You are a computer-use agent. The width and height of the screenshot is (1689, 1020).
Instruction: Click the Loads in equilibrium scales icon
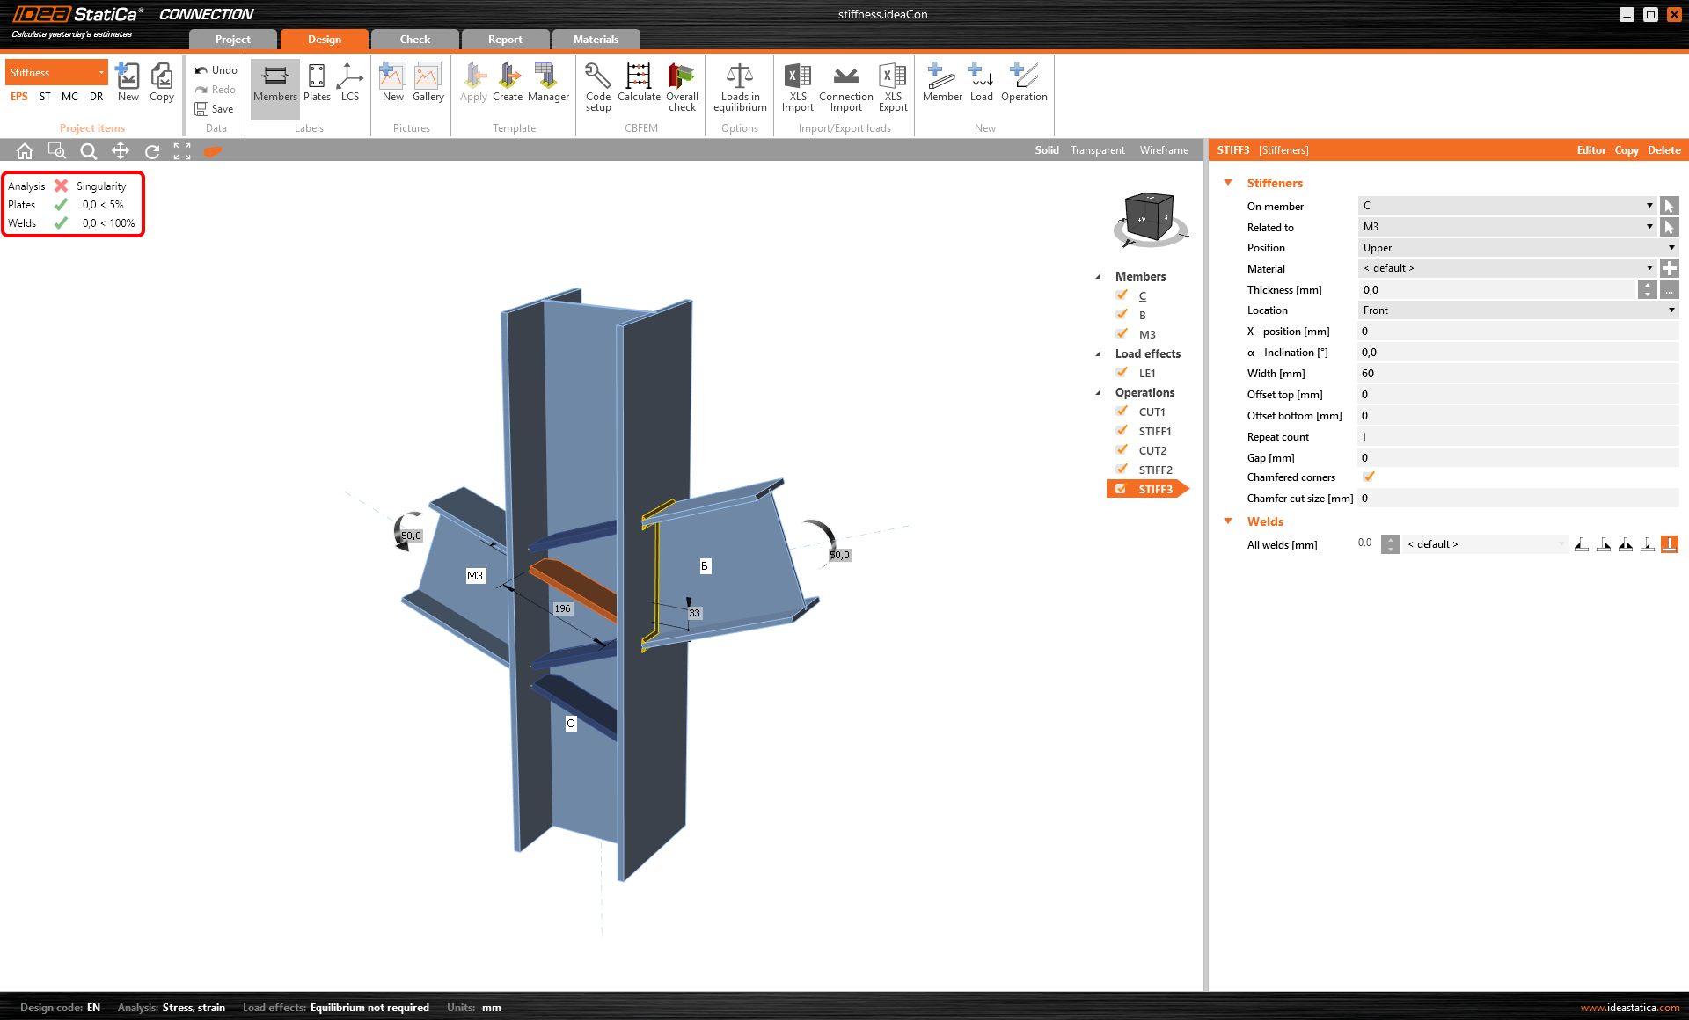740,77
